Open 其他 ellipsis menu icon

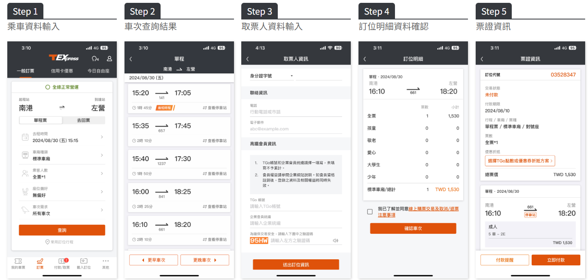point(106,263)
